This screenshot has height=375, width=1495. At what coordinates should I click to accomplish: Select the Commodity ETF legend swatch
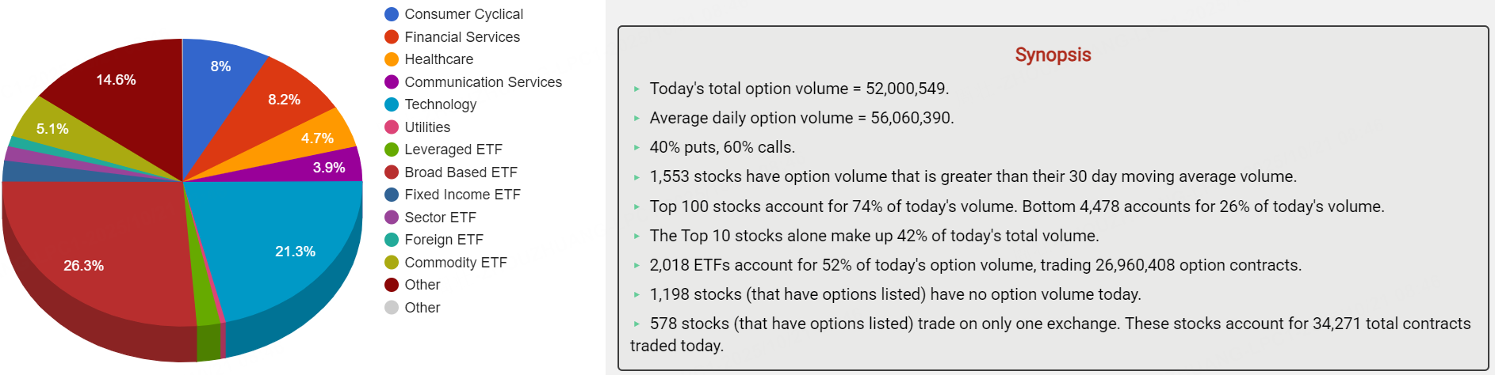click(x=392, y=263)
